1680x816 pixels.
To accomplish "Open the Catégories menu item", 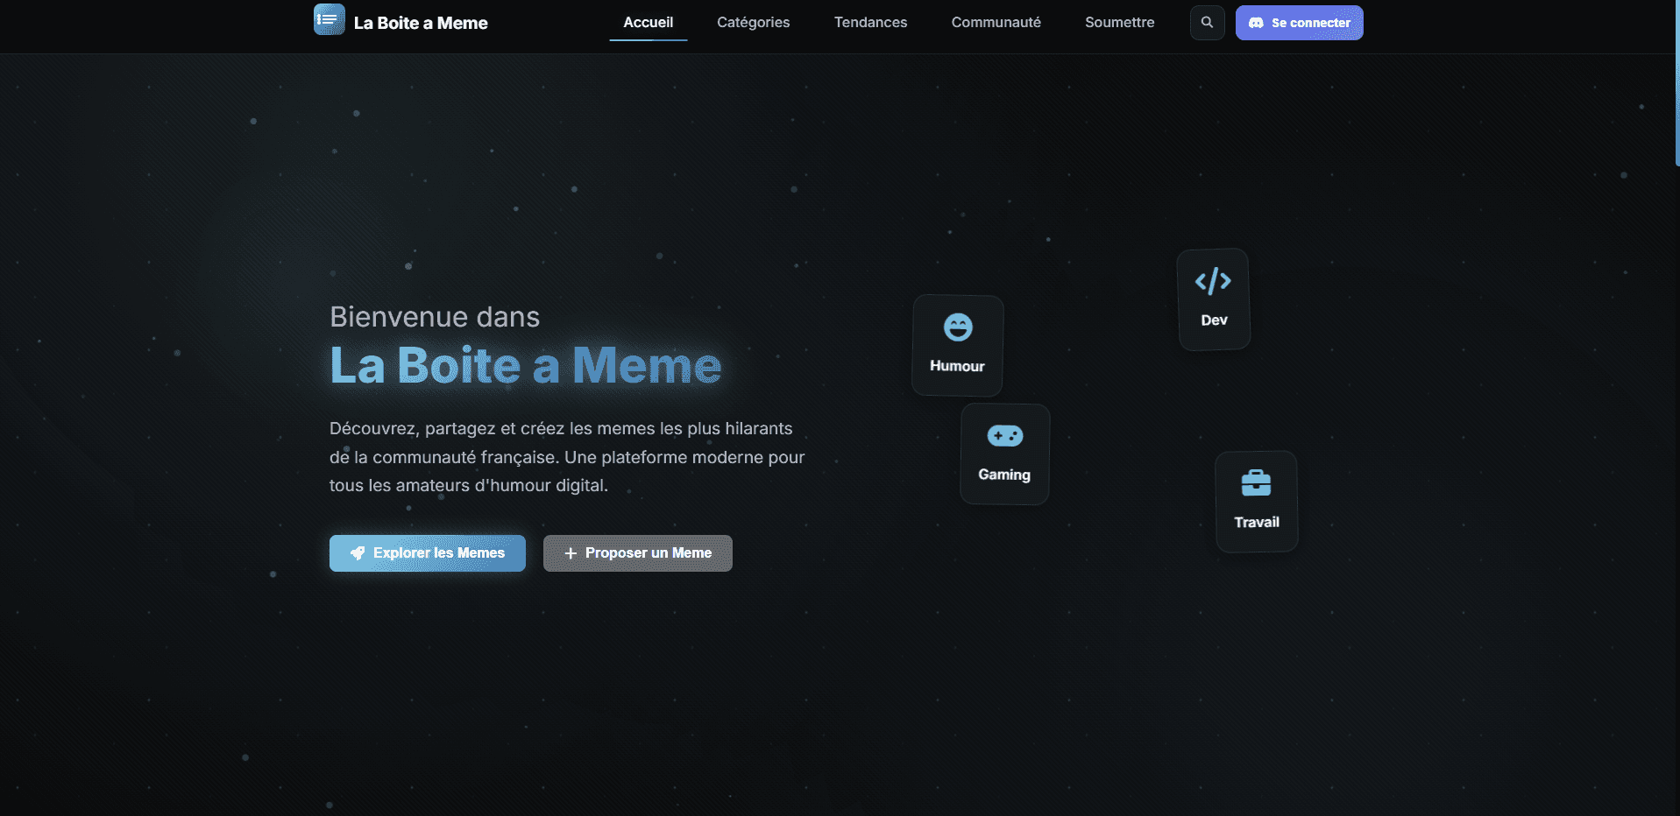I will (753, 23).
